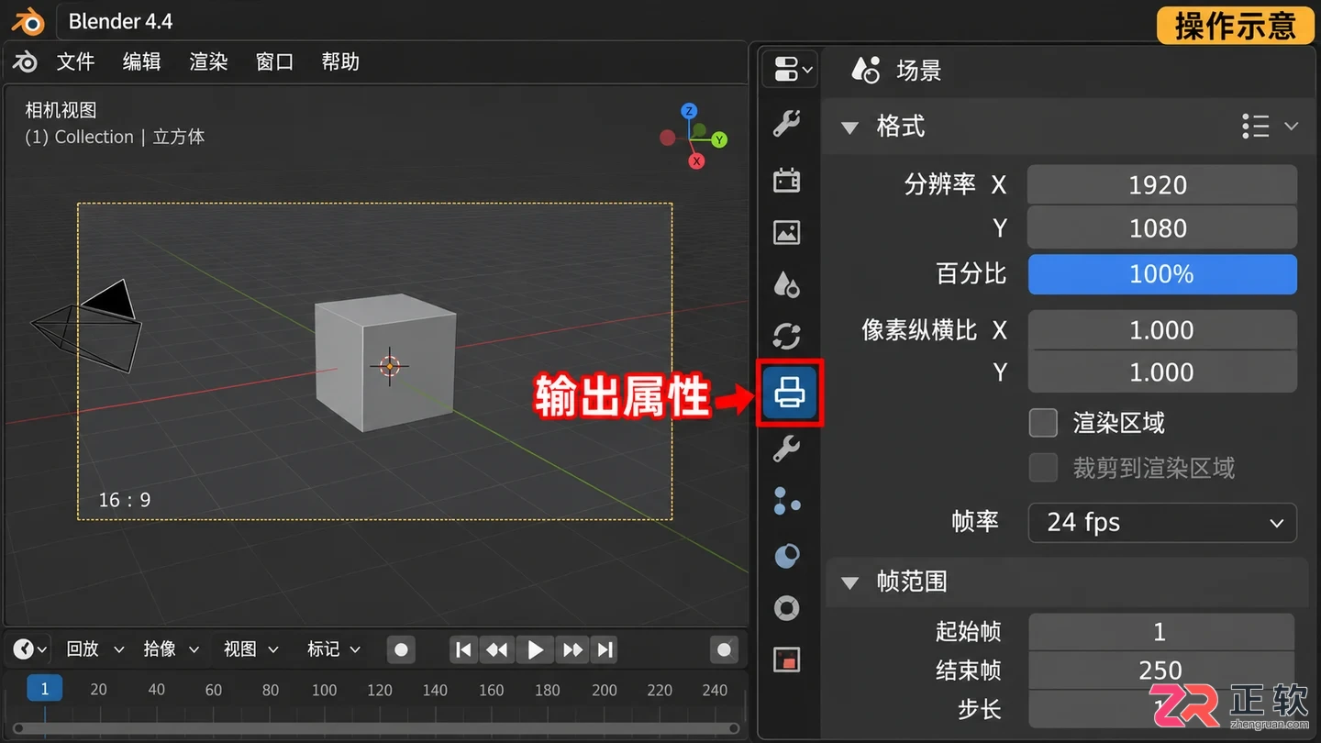This screenshot has height=743, width=1321.
Task: Open the blue three-dots particles tab
Action: tap(786, 501)
